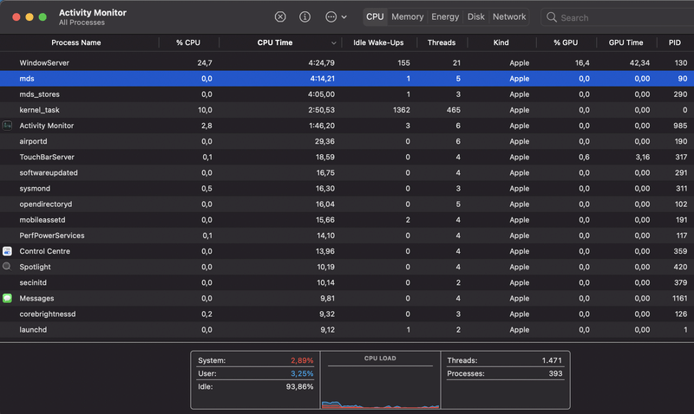Sort by Kind column header

tap(501, 42)
